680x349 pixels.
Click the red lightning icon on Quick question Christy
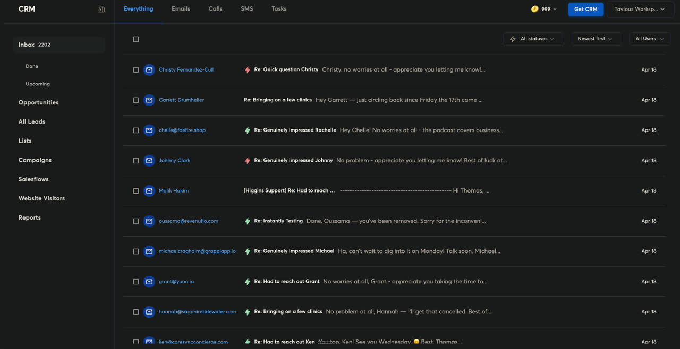(x=246, y=69)
